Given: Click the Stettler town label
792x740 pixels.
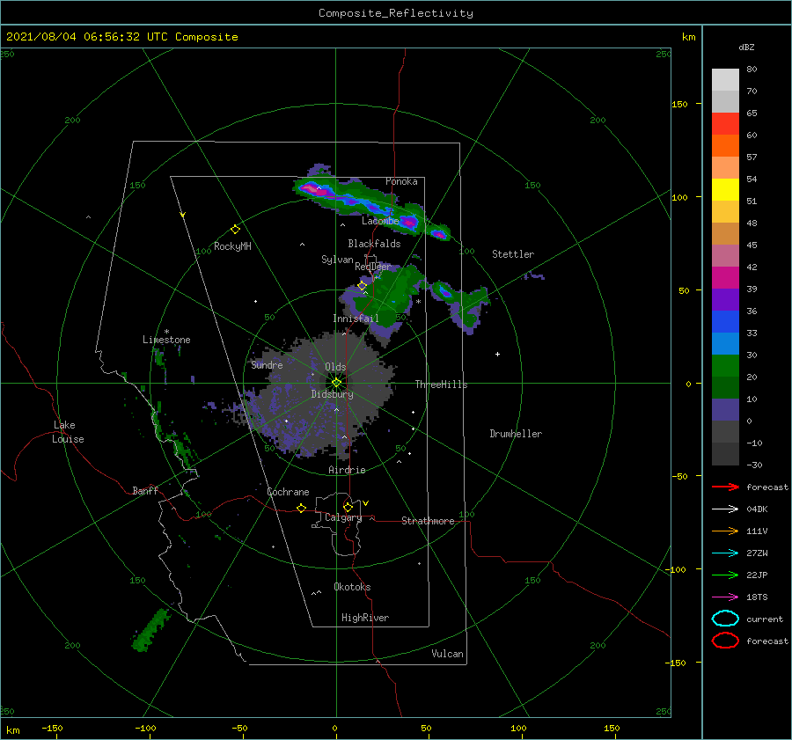Looking at the screenshot, I should click(x=513, y=254).
